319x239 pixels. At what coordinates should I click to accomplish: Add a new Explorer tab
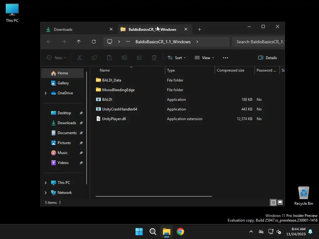coord(199,30)
